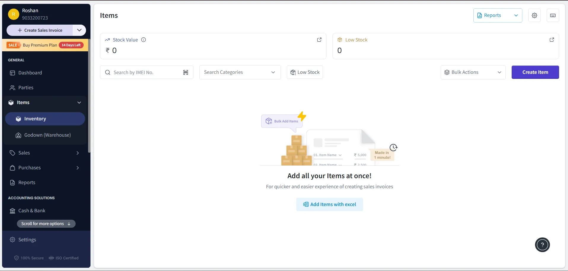The image size is (568, 271).
Task: Click Scroll for more options pill
Action: tap(46, 224)
